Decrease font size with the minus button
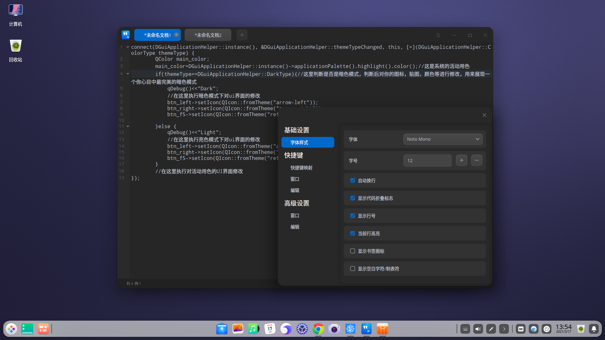This screenshot has width=605, height=340. (476, 161)
